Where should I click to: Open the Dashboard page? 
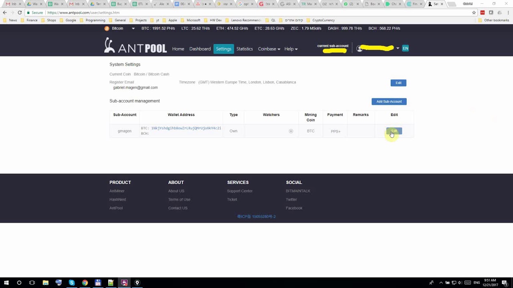[200, 49]
